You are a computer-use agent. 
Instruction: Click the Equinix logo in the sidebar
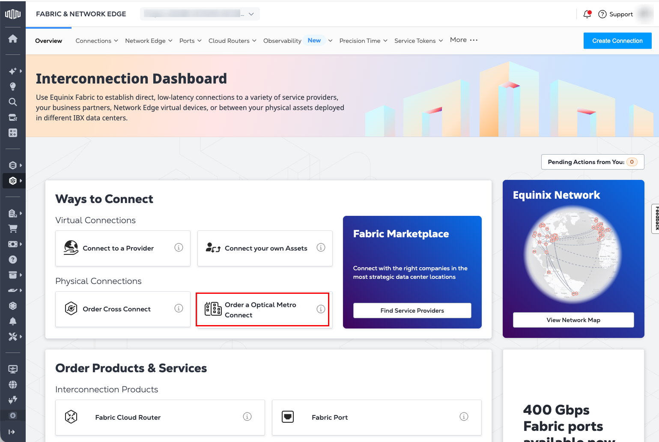click(13, 14)
